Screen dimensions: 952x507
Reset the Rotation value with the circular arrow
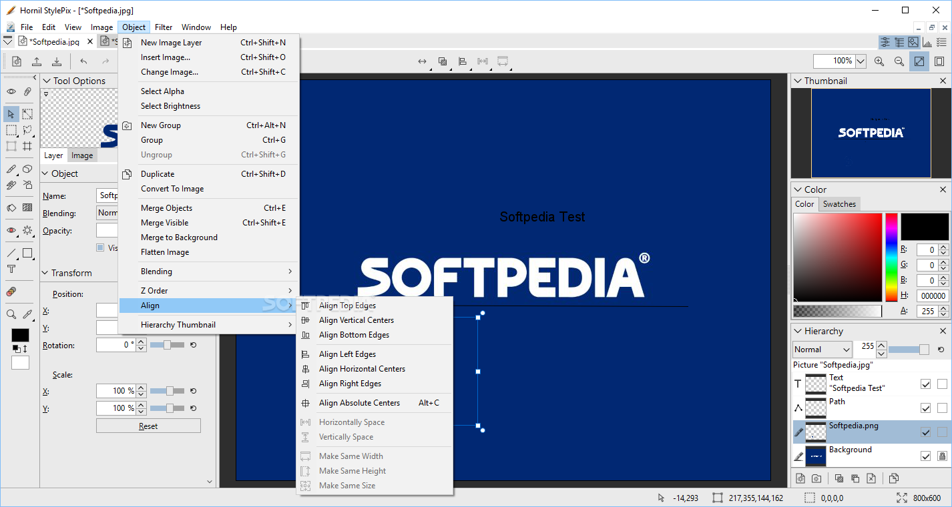(193, 345)
